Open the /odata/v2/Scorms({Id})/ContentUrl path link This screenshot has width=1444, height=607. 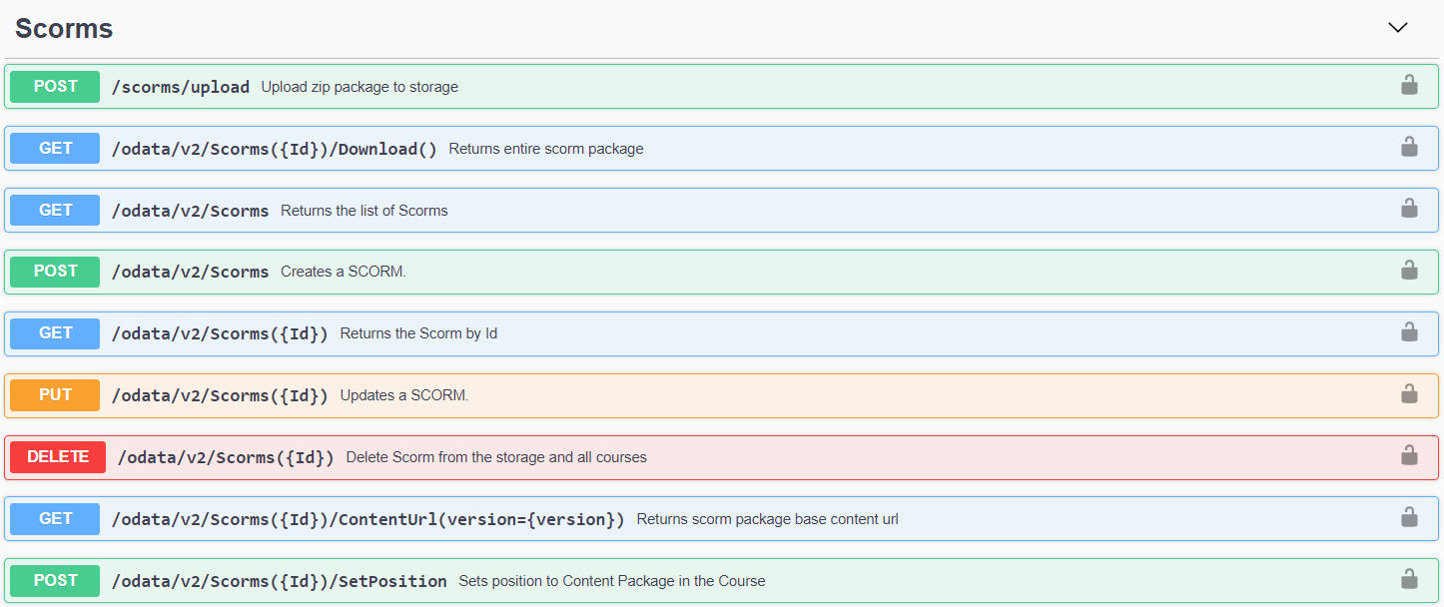tap(367, 519)
